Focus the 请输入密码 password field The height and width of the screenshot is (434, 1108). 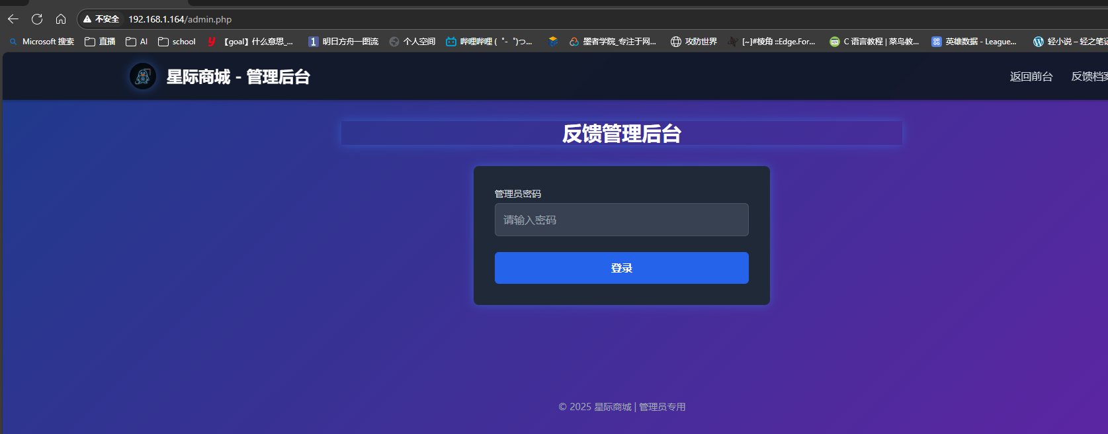[622, 220]
